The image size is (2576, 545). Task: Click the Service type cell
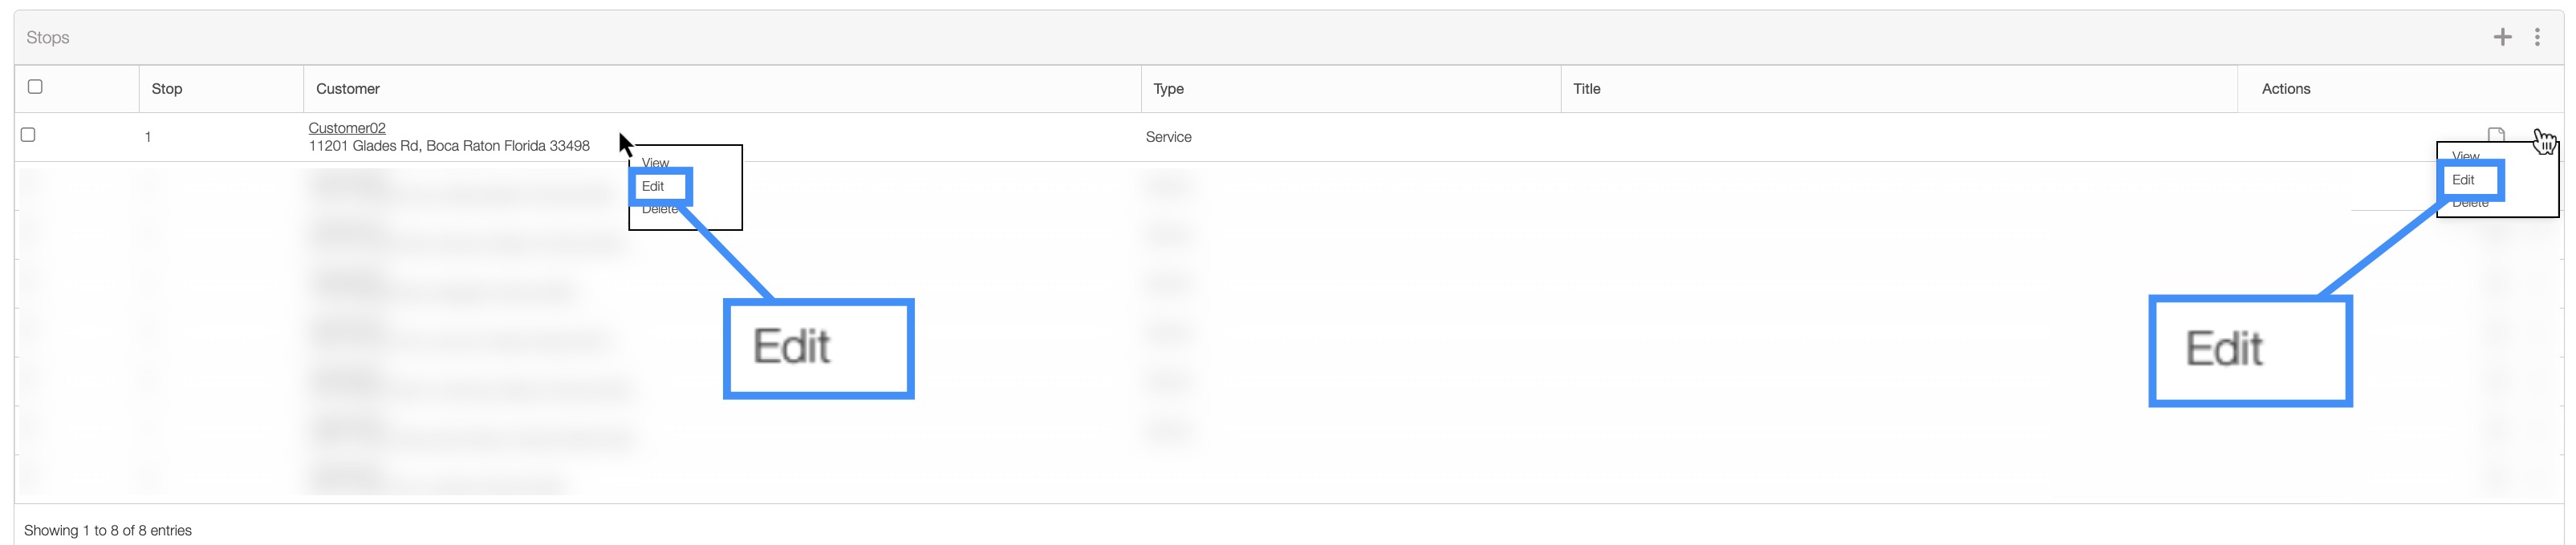tap(1168, 137)
